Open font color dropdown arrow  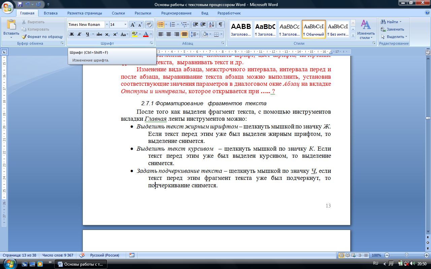(x=151, y=34)
